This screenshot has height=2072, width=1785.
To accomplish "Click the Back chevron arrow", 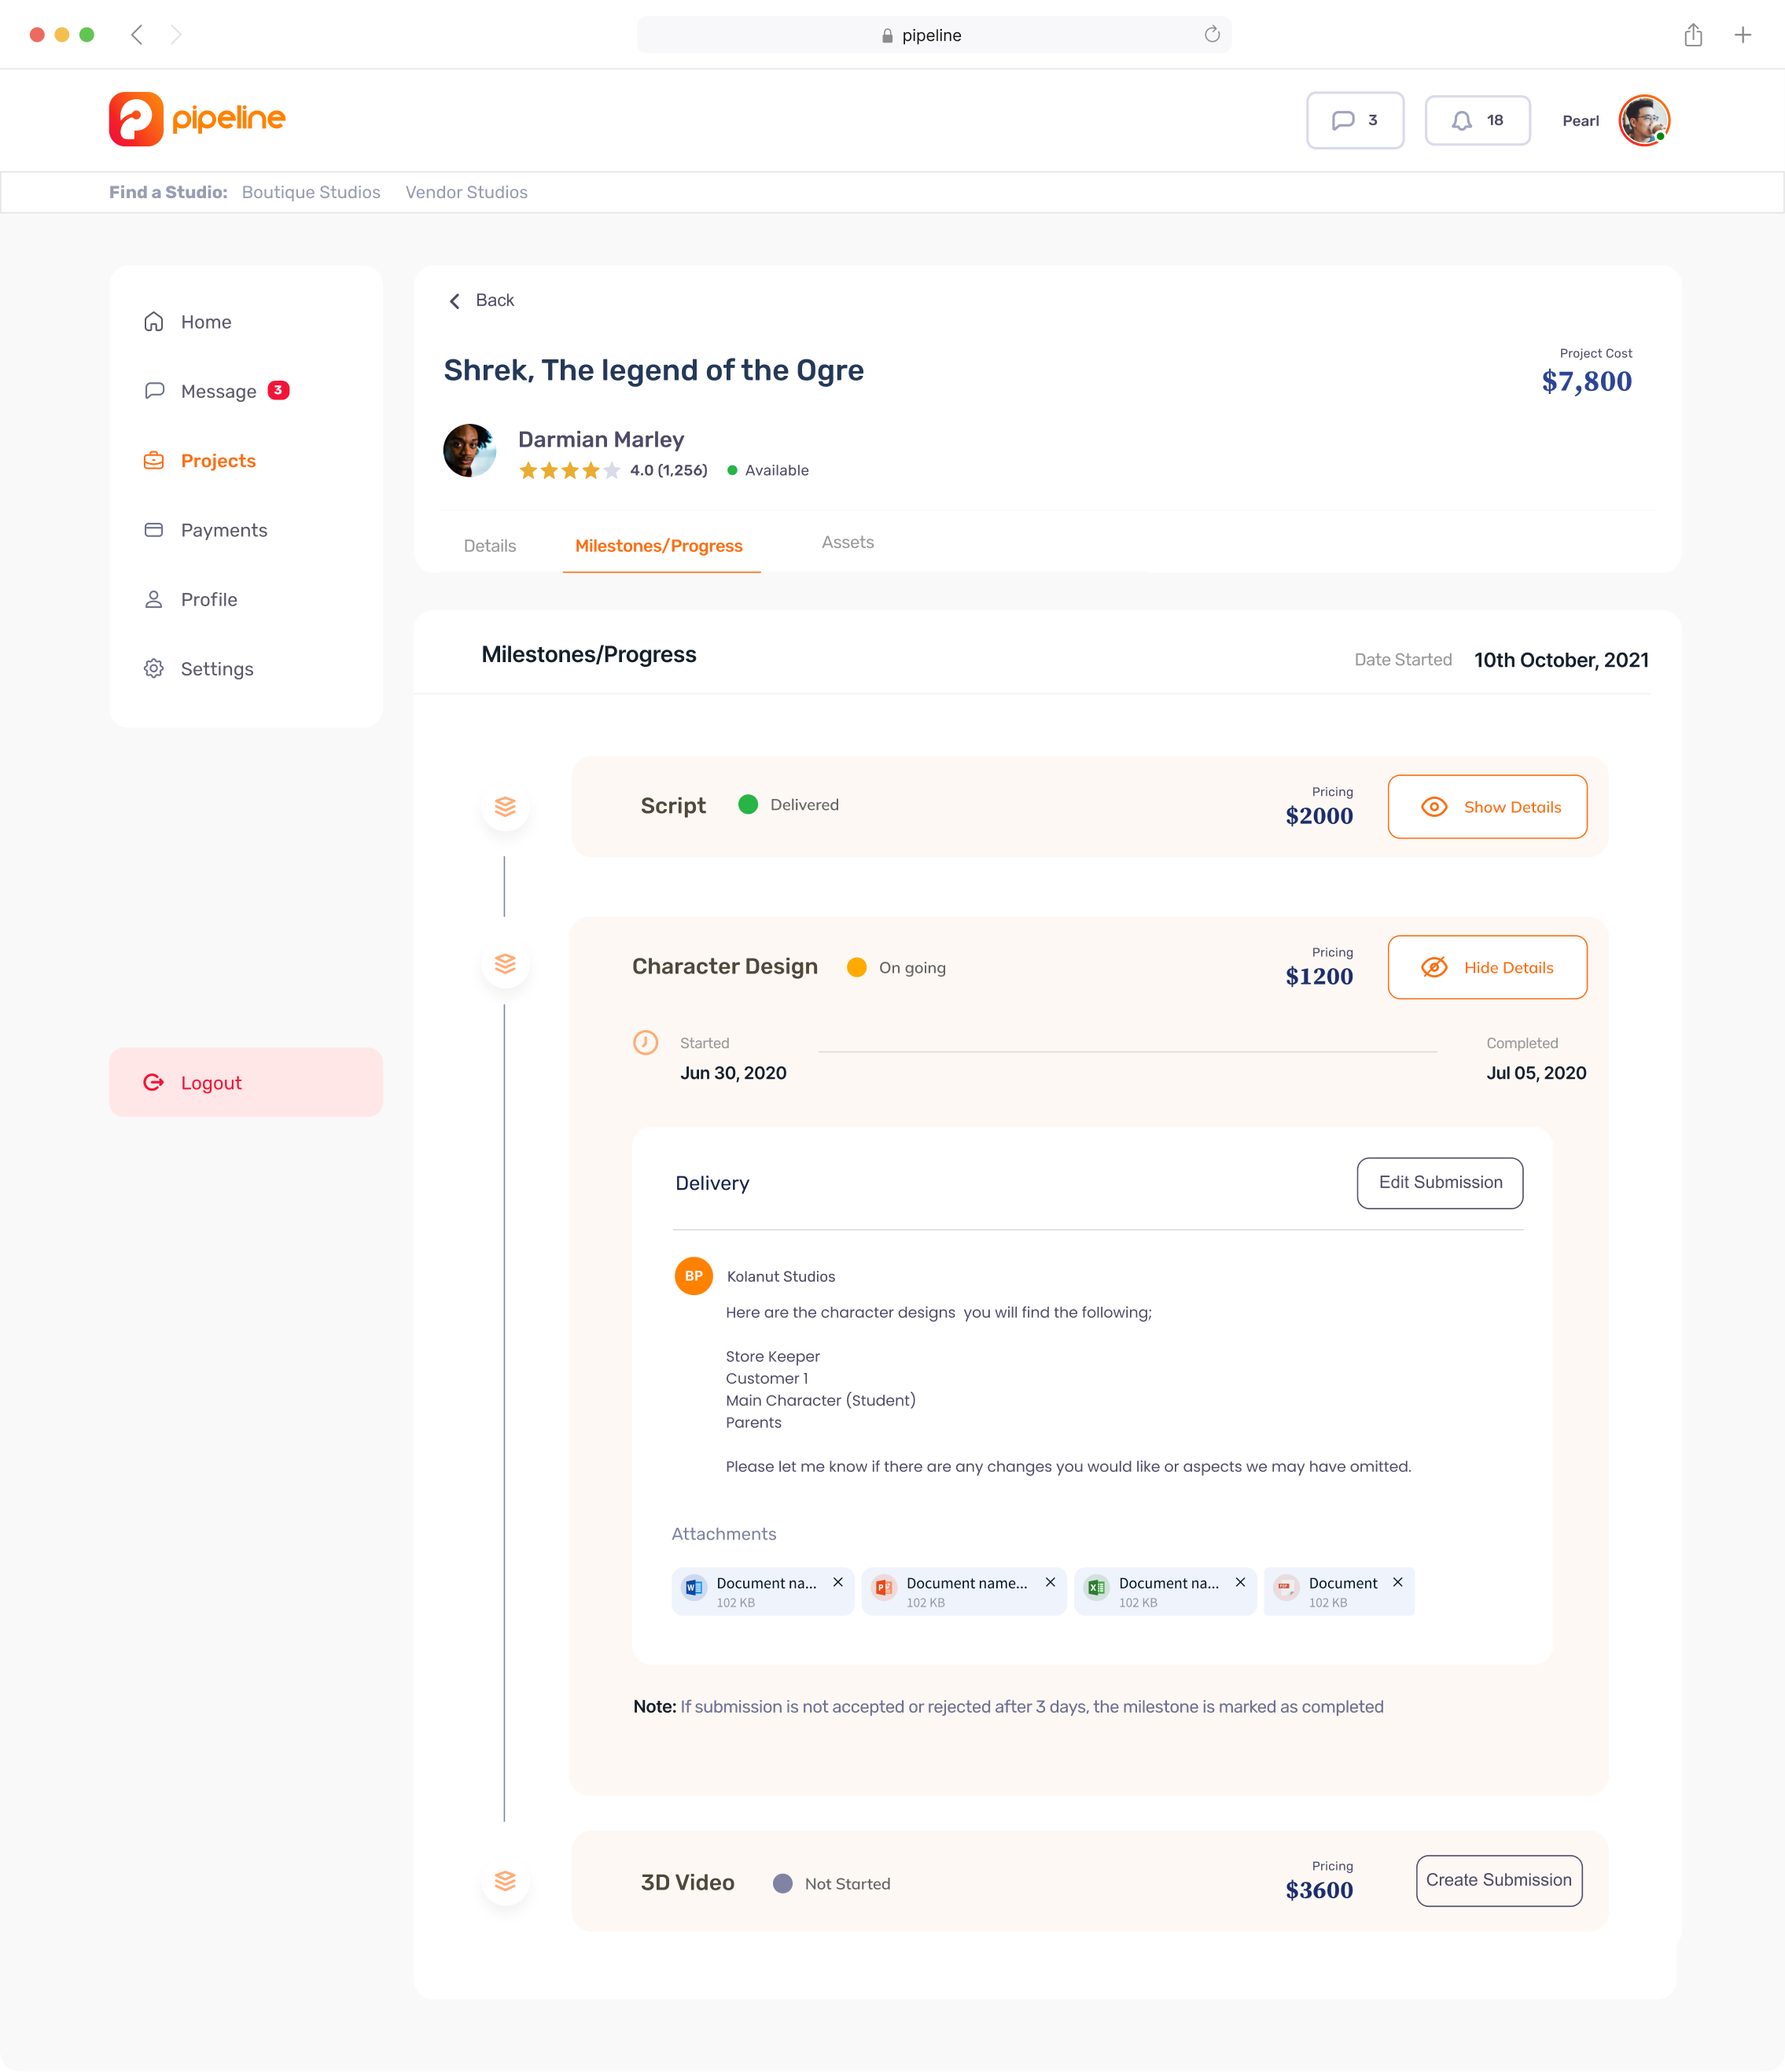I will point(455,301).
